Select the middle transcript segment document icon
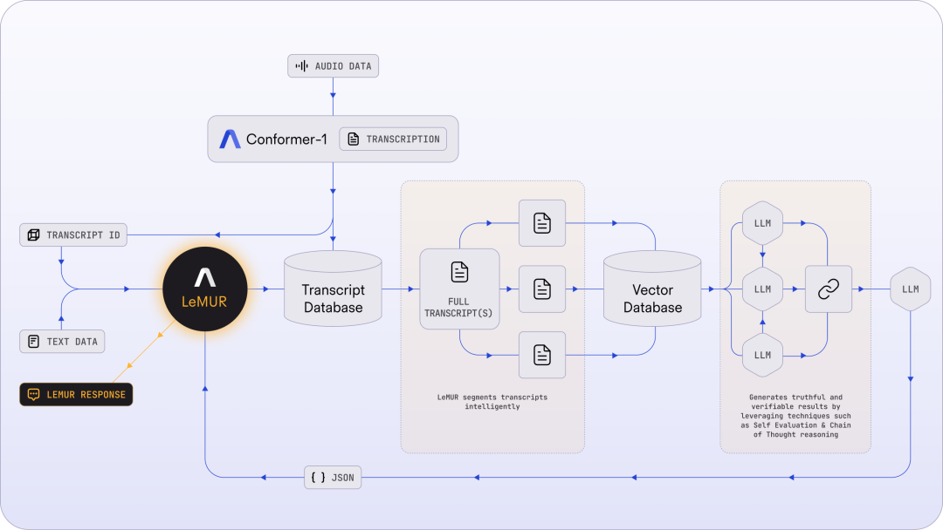This screenshot has height=530, width=943. click(542, 289)
